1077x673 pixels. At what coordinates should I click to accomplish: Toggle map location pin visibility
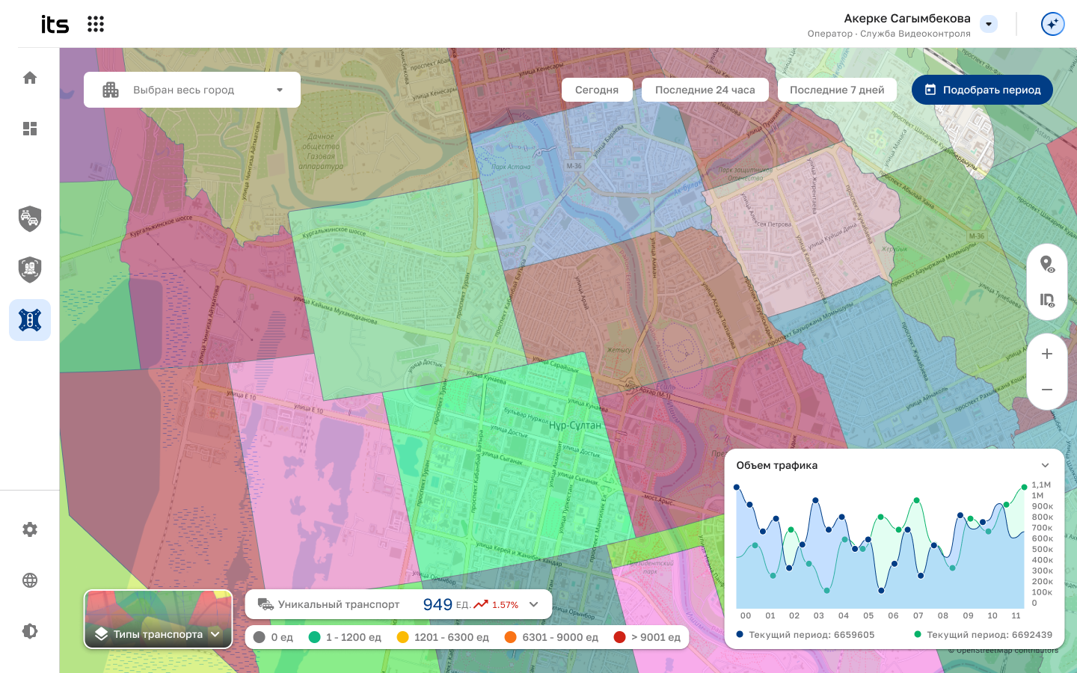pos(1046,264)
